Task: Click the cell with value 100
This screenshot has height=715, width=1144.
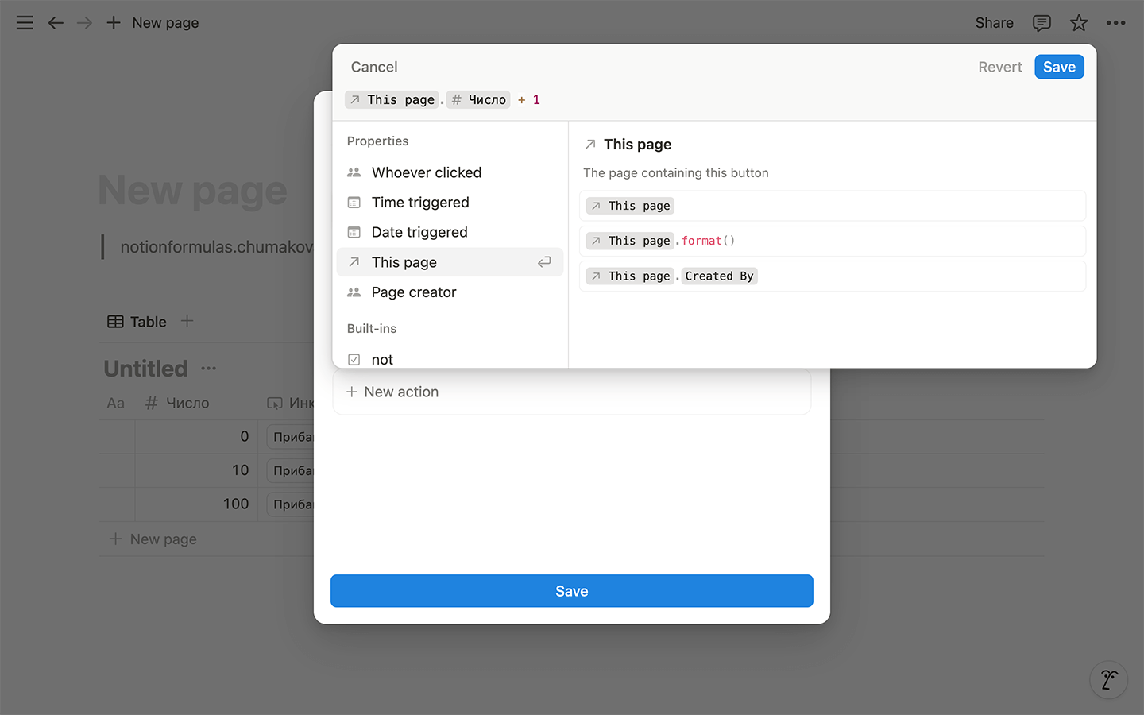Action: click(x=196, y=504)
